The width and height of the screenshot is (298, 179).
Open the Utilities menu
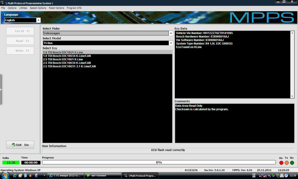(x=23, y=8)
